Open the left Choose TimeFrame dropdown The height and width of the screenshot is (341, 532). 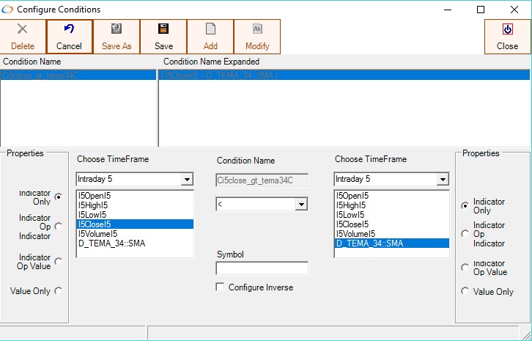pos(187,180)
